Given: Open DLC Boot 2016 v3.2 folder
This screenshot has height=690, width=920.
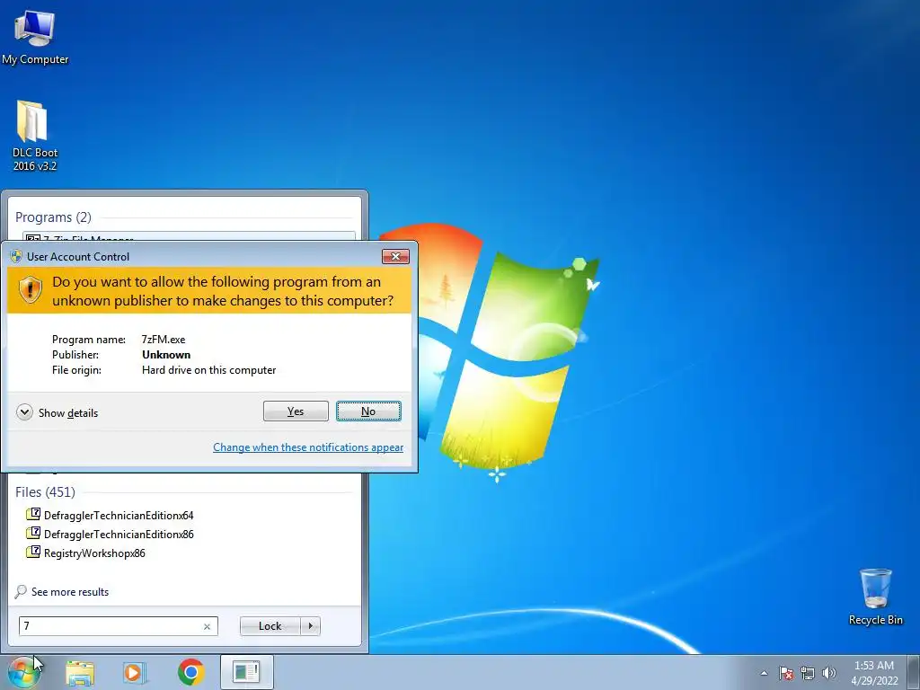Looking at the screenshot, I should tap(35, 136).
